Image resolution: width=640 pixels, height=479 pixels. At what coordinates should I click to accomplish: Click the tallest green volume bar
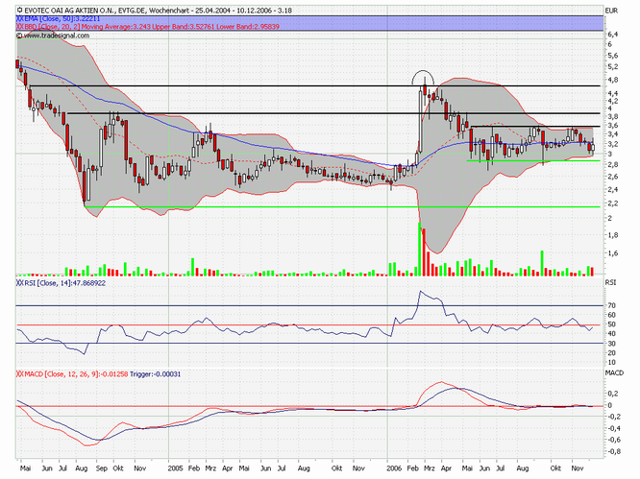(419, 250)
